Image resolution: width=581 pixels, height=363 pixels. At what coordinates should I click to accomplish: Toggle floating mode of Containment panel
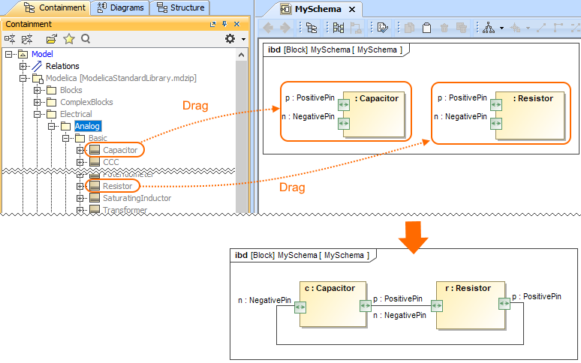[213, 25]
